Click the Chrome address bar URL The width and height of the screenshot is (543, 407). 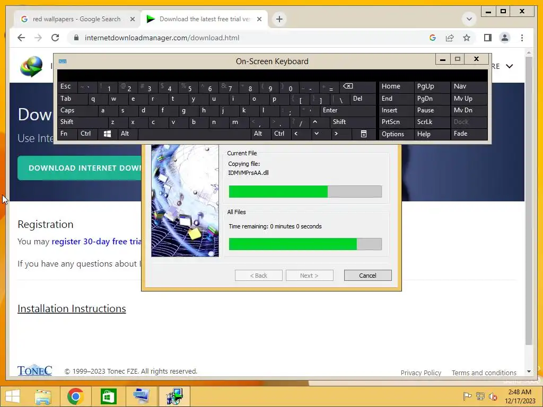(162, 38)
